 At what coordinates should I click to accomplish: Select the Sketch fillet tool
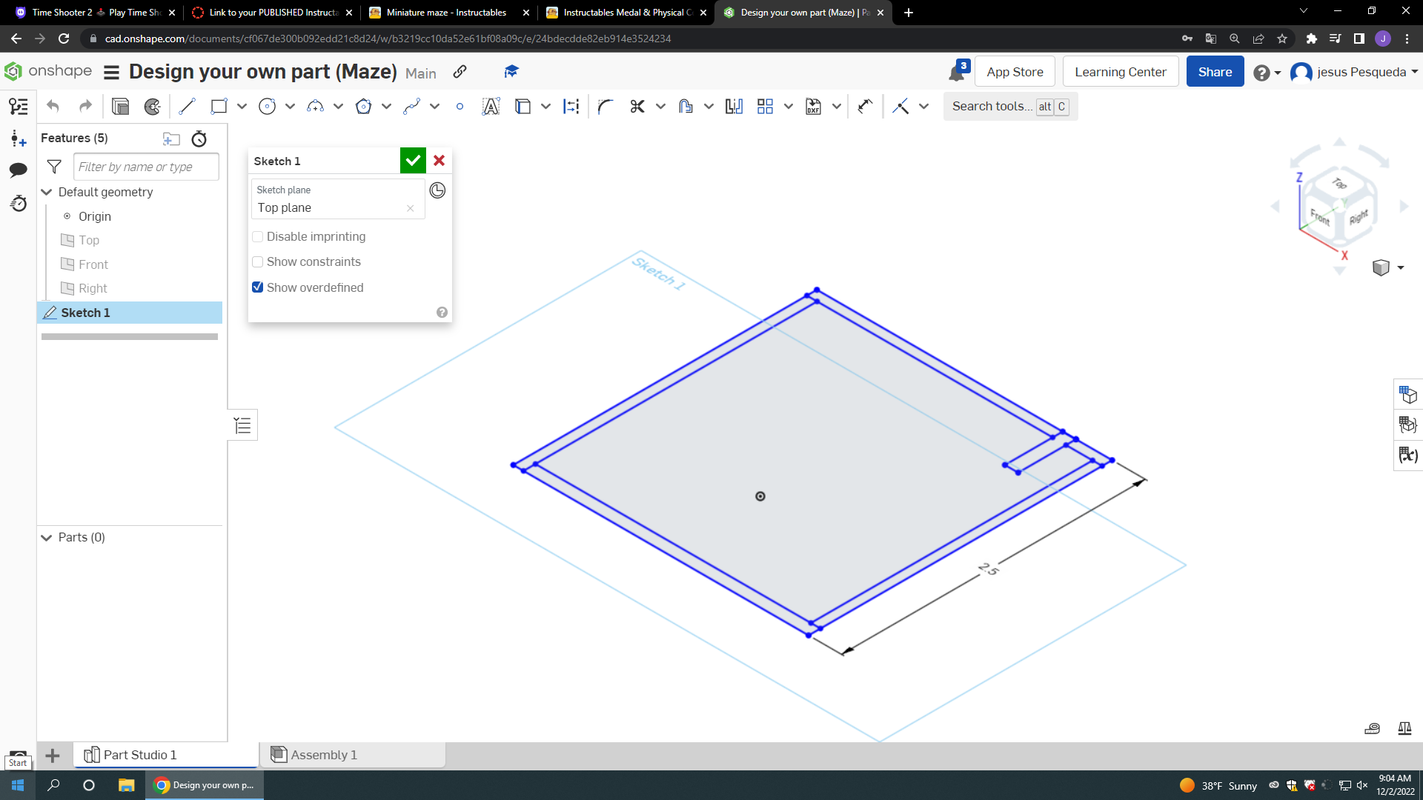pos(606,106)
